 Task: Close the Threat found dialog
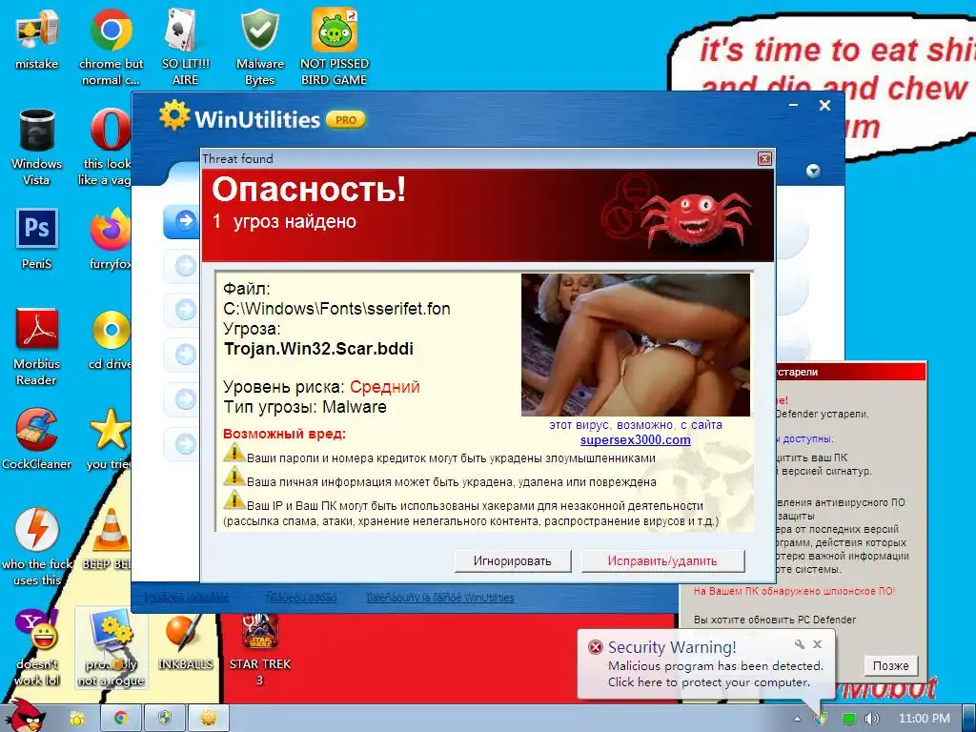[765, 159]
